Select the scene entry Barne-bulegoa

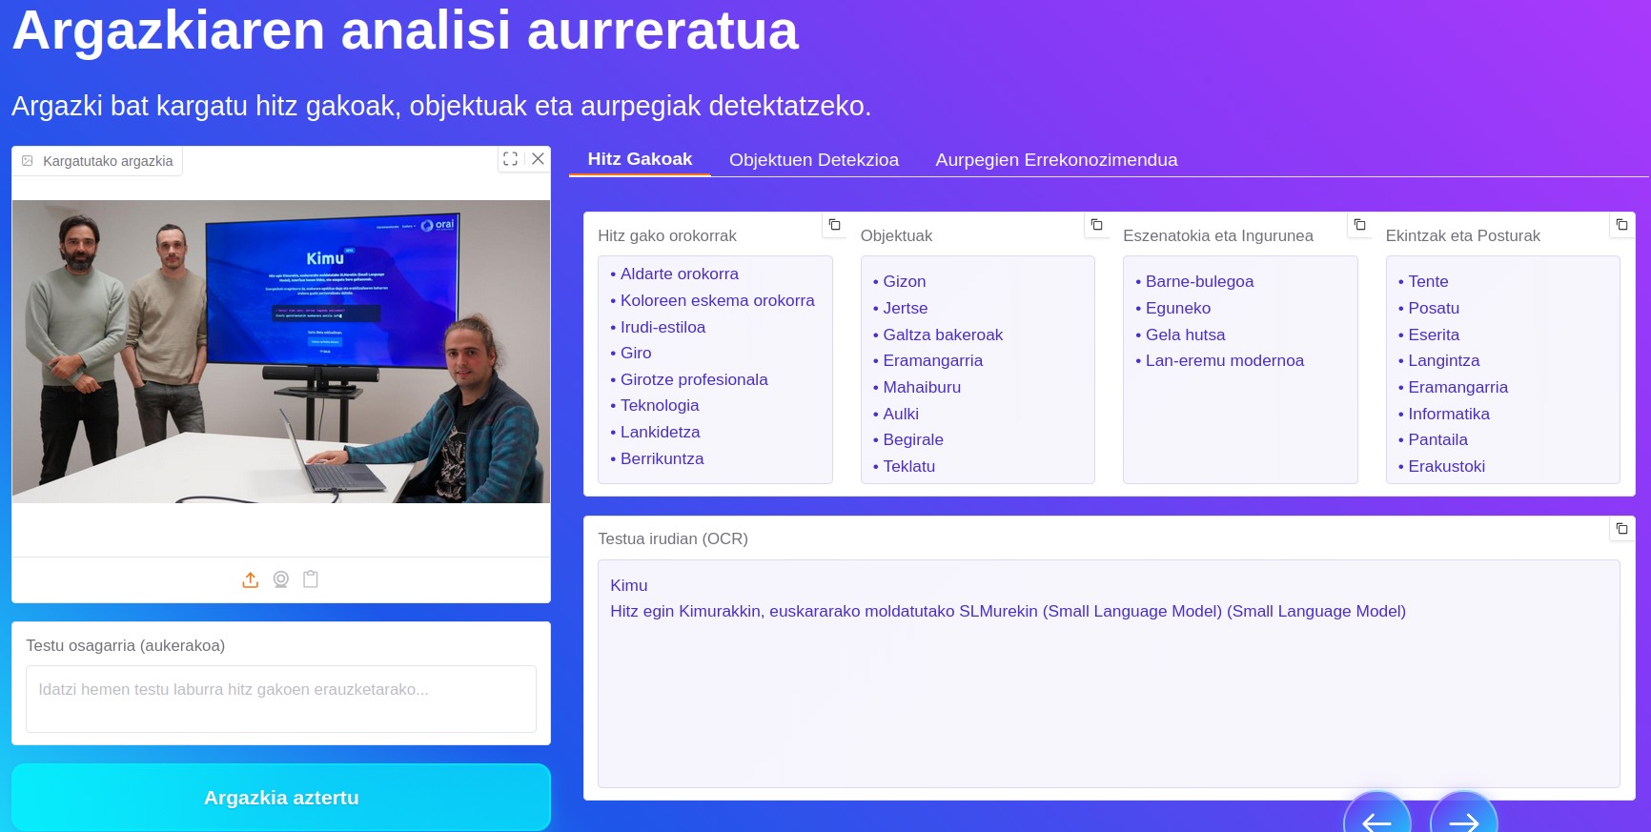pos(1199,281)
